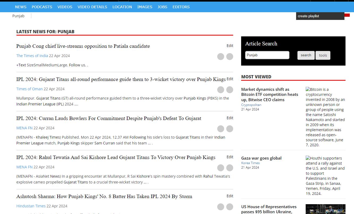The height and width of the screenshot is (214, 354).
Task: Open VIDEO DETAILS tab
Action: 92,7
